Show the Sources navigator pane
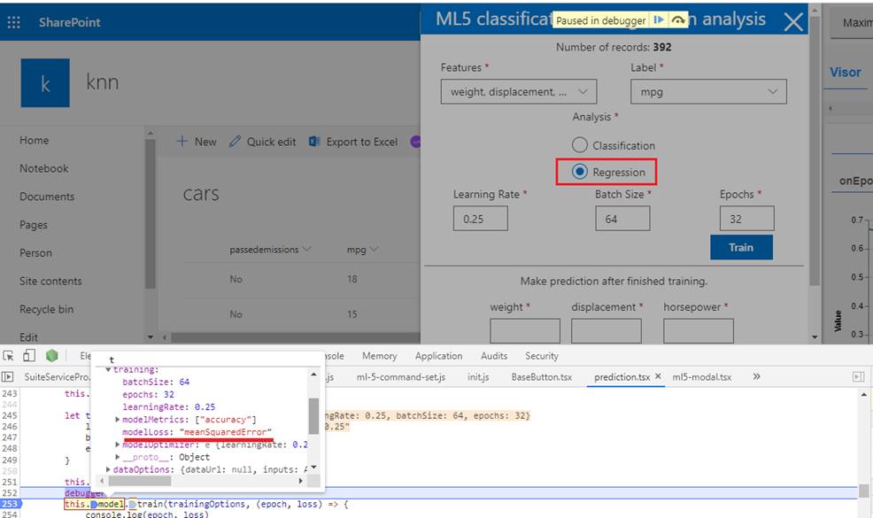The width and height of the screenshot is (873, 518). point(7,377)
